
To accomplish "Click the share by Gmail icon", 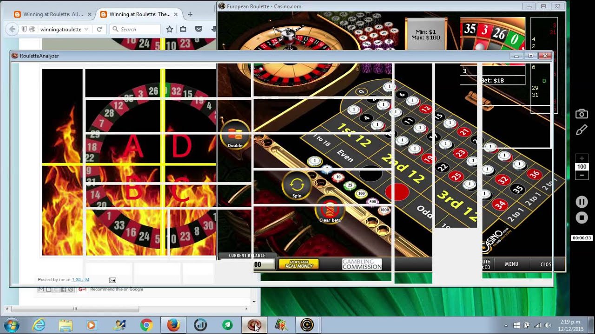I will tap(41, 289).
